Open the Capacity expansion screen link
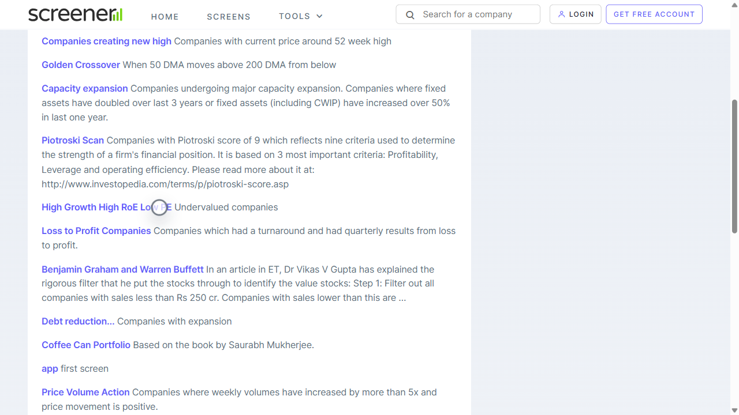This screenshot has width=739, height=415. coord(85,88)
